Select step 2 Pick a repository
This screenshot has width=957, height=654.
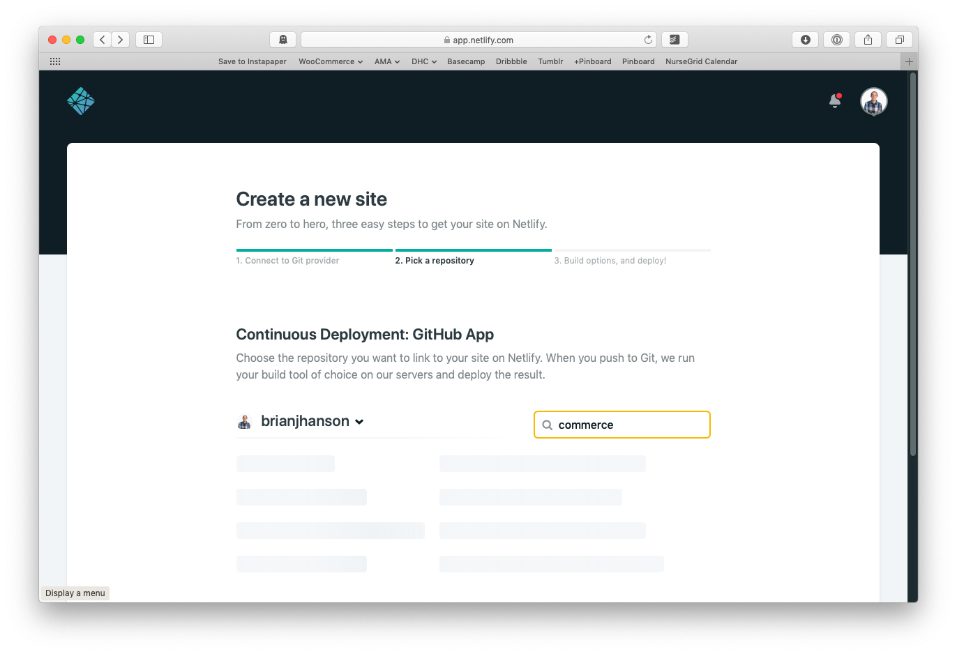click(435, 261)
